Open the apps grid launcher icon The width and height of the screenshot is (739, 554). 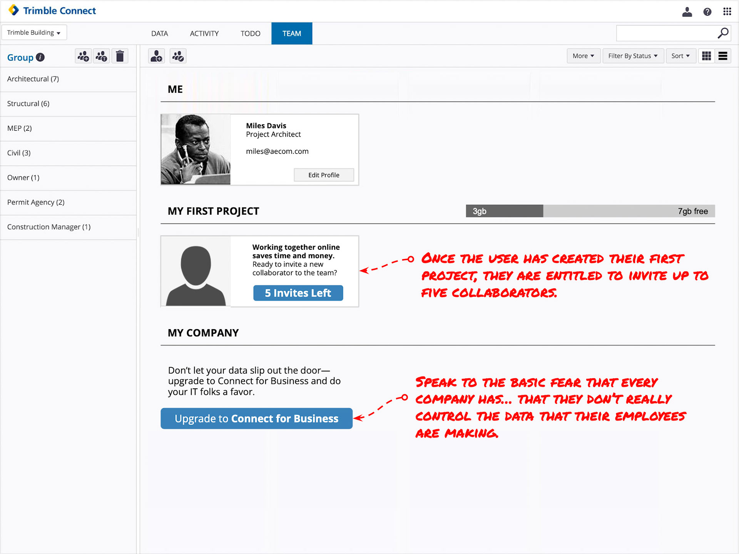tap(727, 12)
